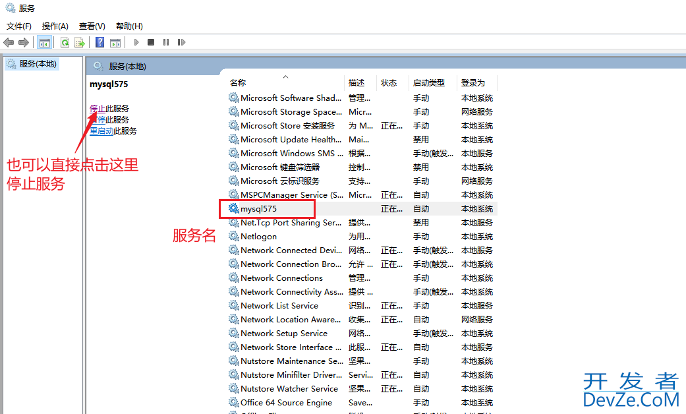Select the Network Setup Service row

[362, 334]
